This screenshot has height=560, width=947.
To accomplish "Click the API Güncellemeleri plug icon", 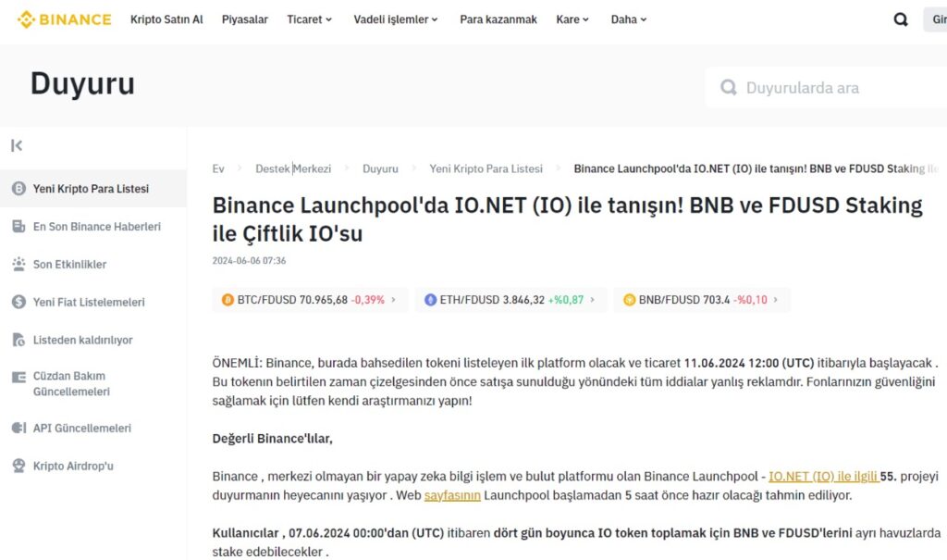I will point(18,429).
